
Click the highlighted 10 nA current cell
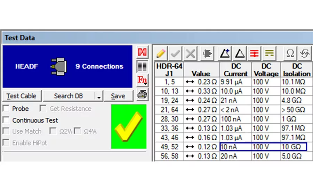[x=236, y=147]
